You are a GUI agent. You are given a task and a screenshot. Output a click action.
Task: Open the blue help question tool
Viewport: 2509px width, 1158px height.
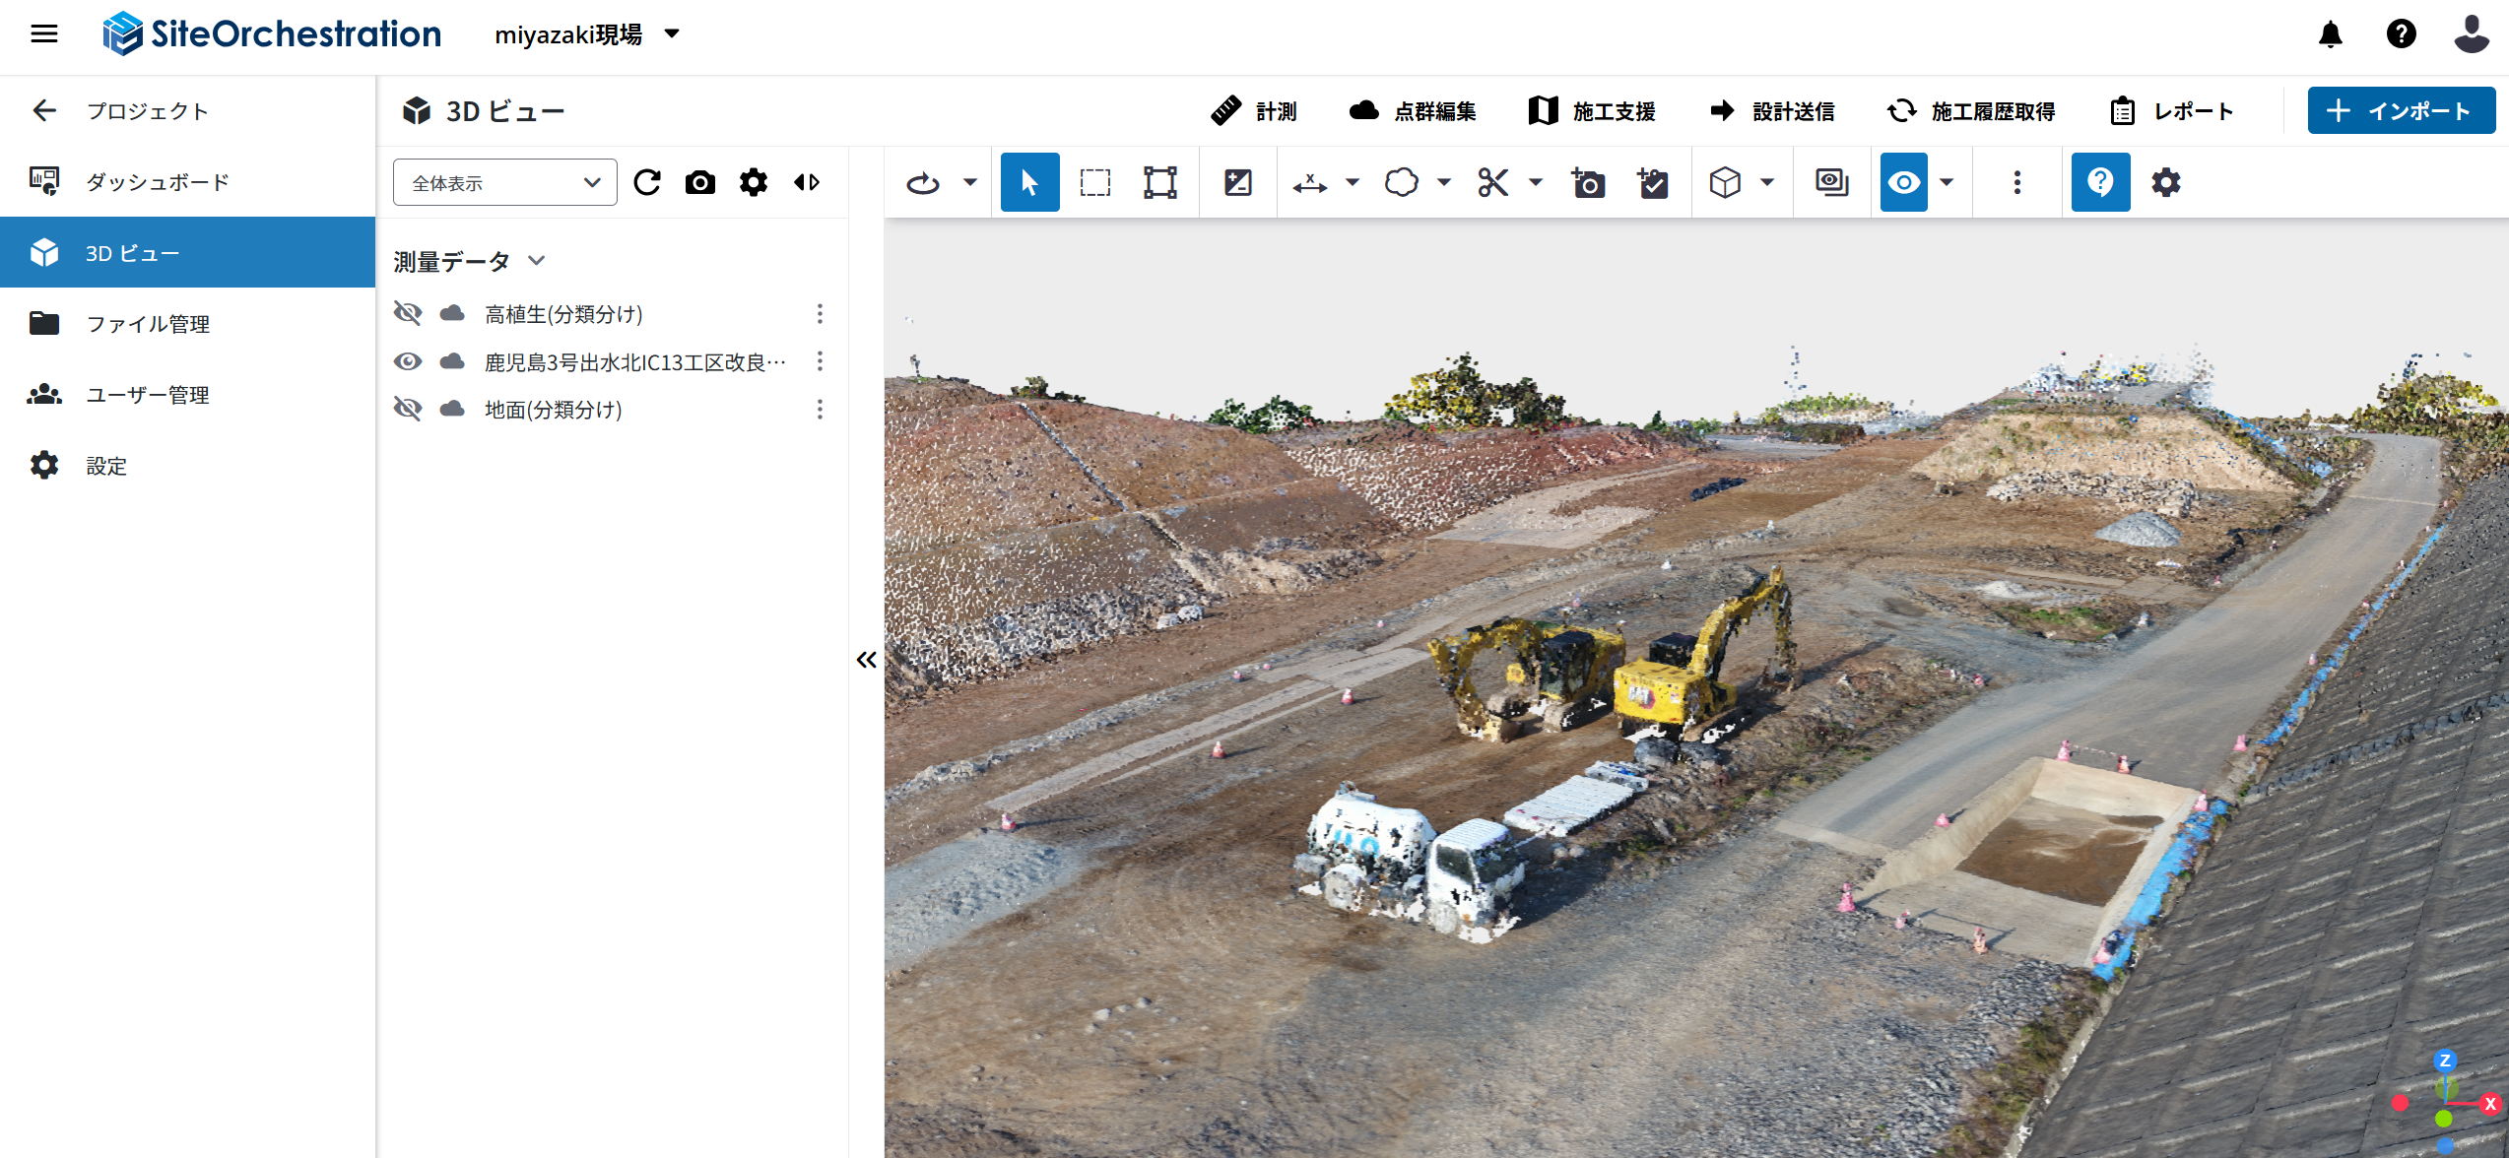click(x=2100, y=182)
